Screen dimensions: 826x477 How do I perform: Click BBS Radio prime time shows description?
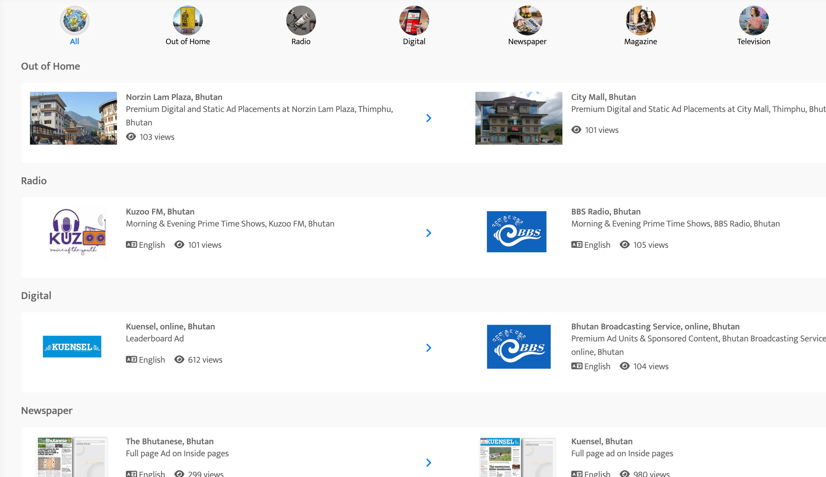(675, 224)
